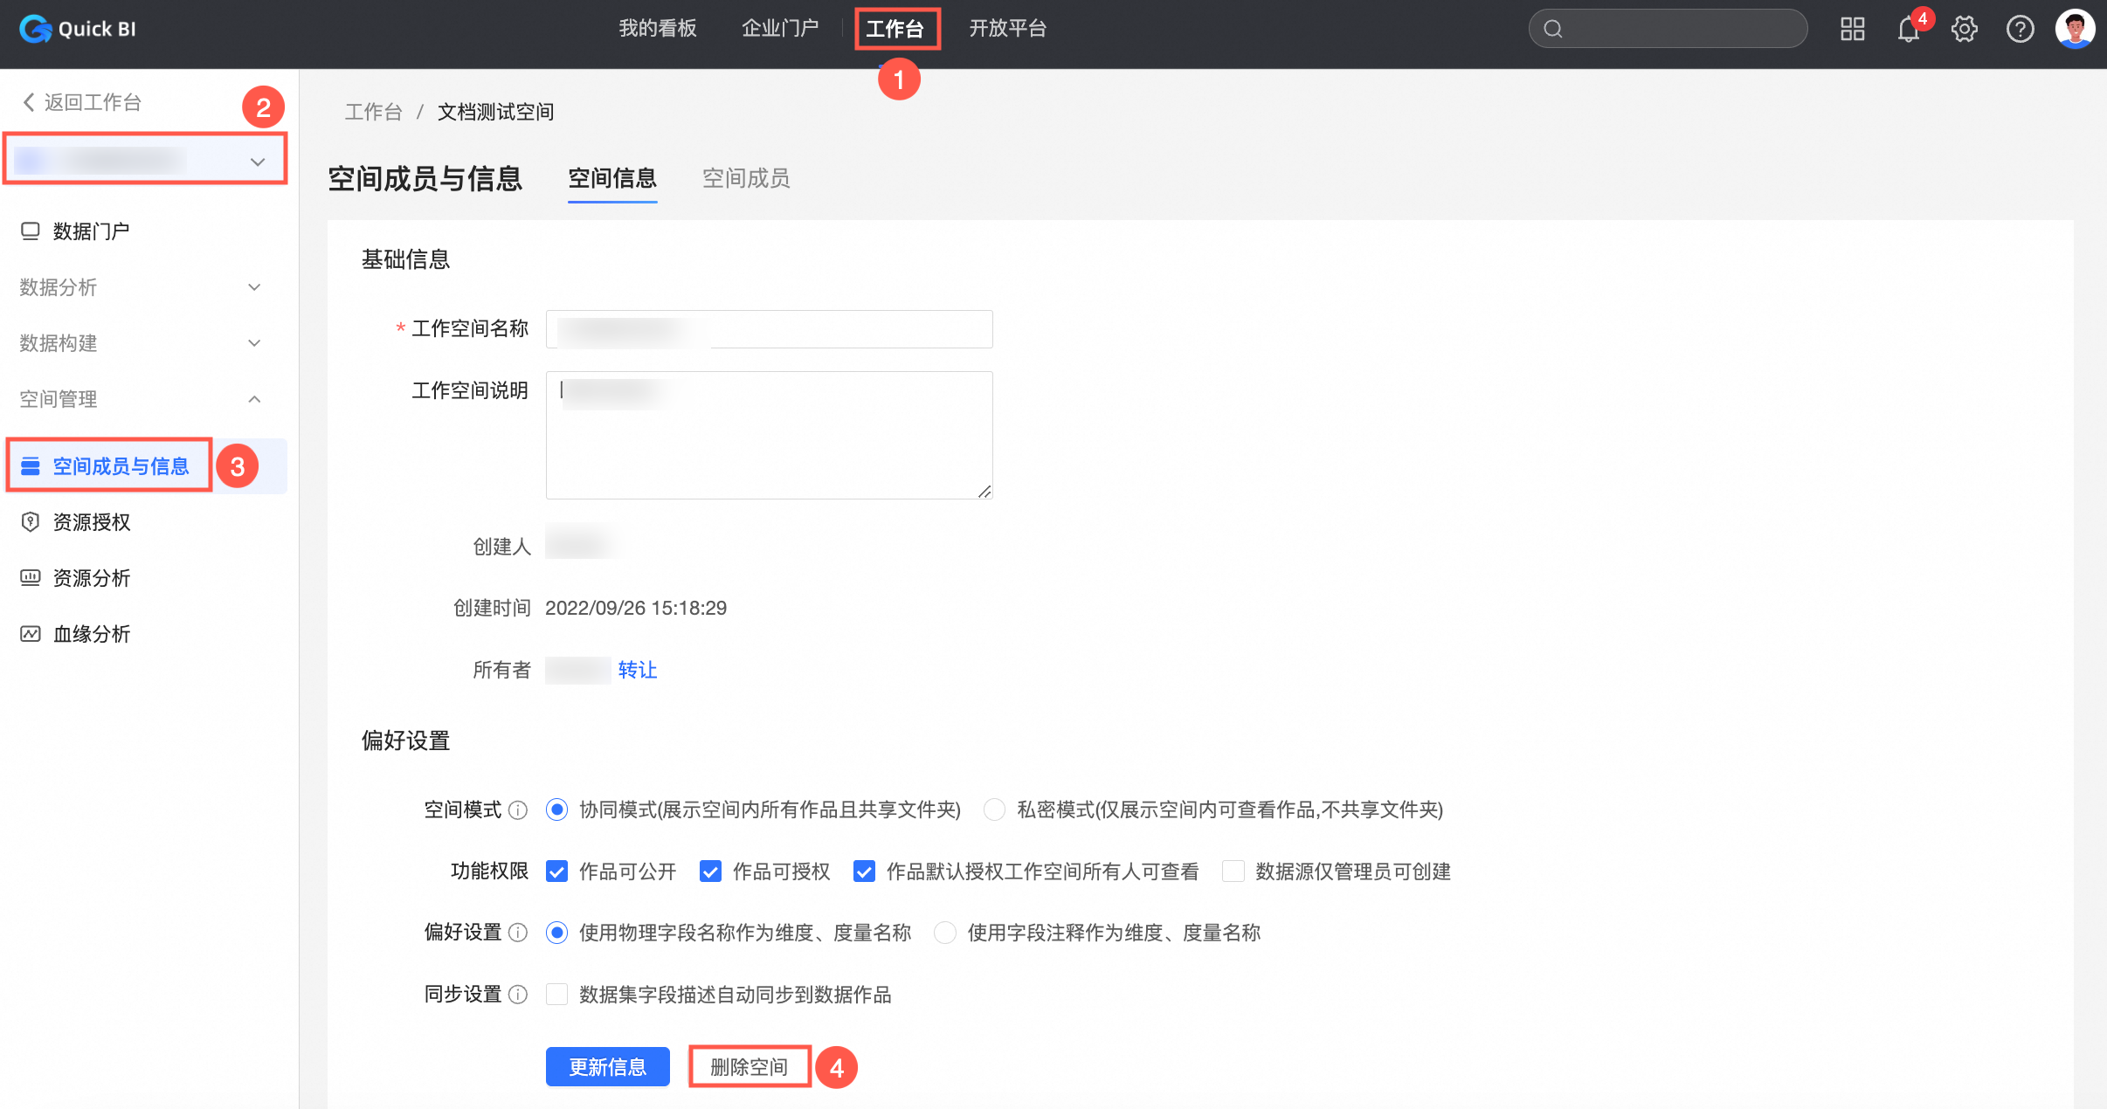This screenshot has height=1109, width=2107.
Task: Select 协同模式 radio button
Action: click(x=556, y=809)
